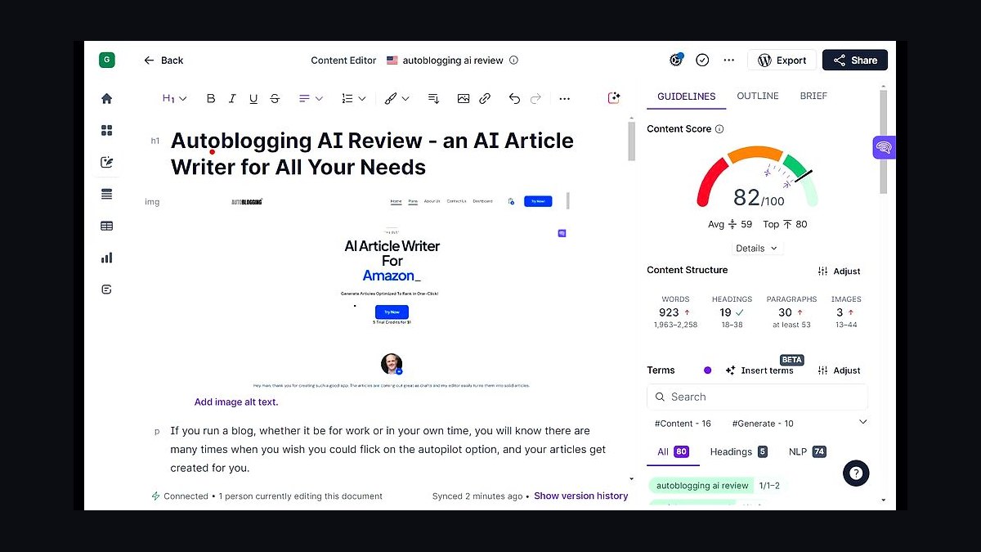
Task: Click into the terms Search field
Action: tap(757, 397)
